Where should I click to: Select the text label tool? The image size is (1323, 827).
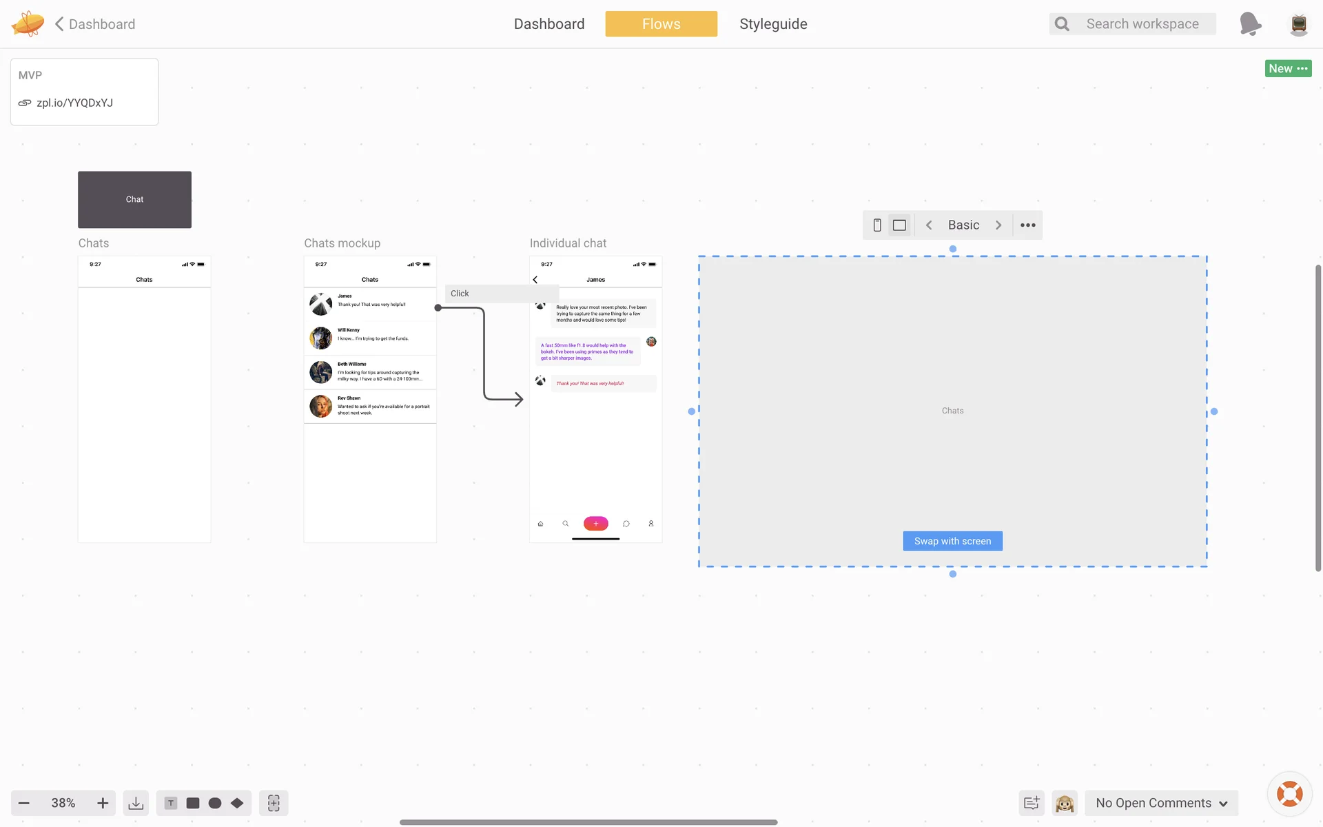pos(171,803)
